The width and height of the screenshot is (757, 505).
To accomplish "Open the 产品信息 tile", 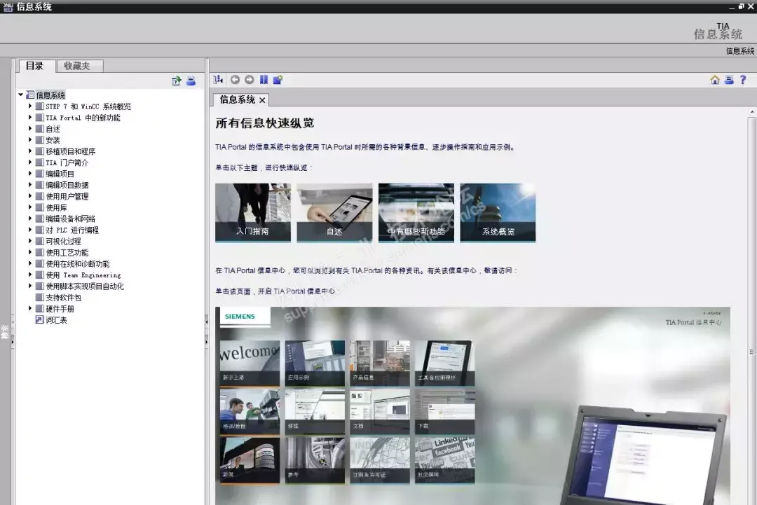I will click(x=380, y=363).
